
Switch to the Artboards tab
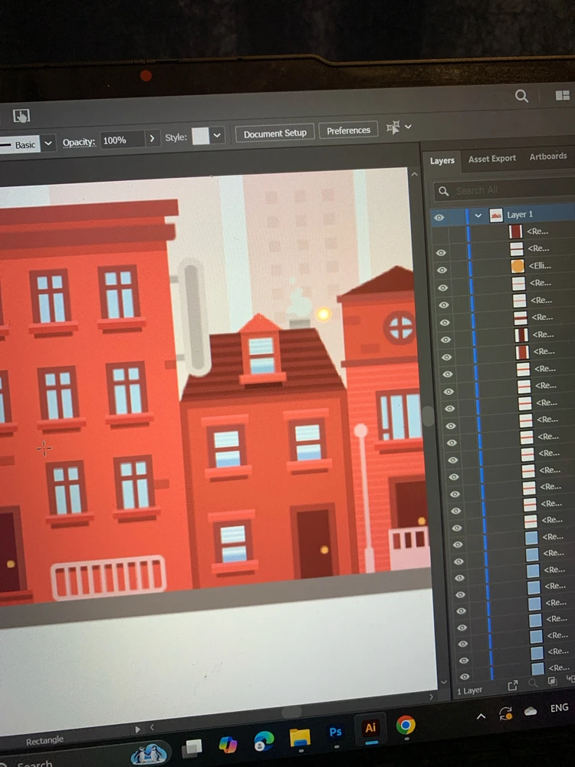coord(548,156)
